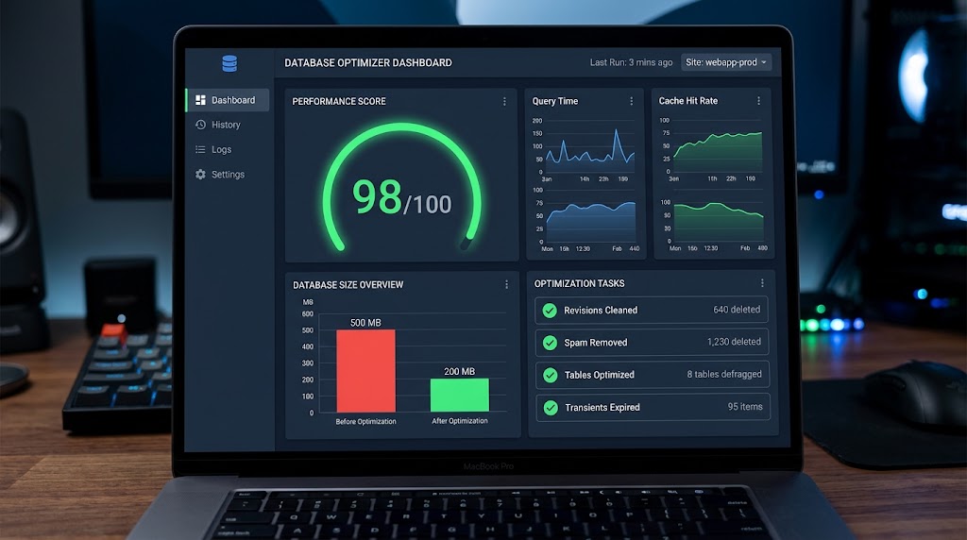
Task: Click the Dashboard grid icon
Action: [x=200, y=100]
